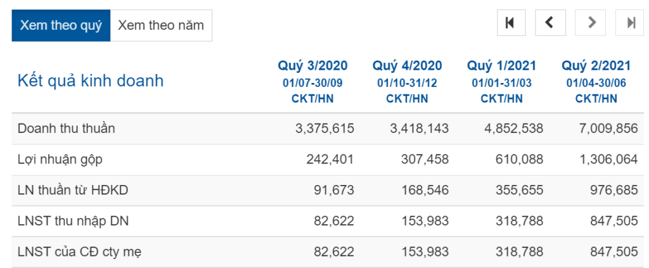
Task: Switch to the 'Xem theo quý' tab
Action: (x=61, y=25)
